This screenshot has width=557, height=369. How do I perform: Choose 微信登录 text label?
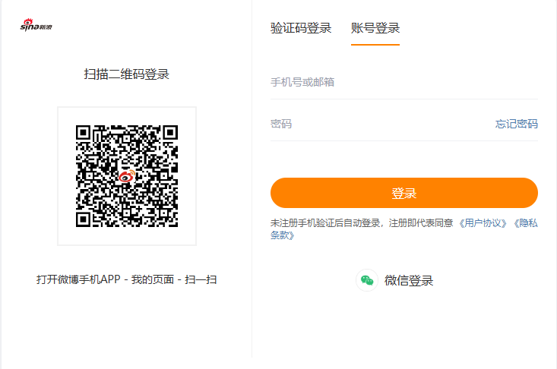(x=409, y=281)
